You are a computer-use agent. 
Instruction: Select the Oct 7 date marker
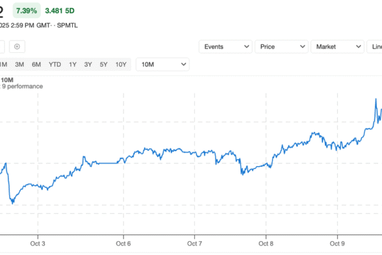coord(194,244)
